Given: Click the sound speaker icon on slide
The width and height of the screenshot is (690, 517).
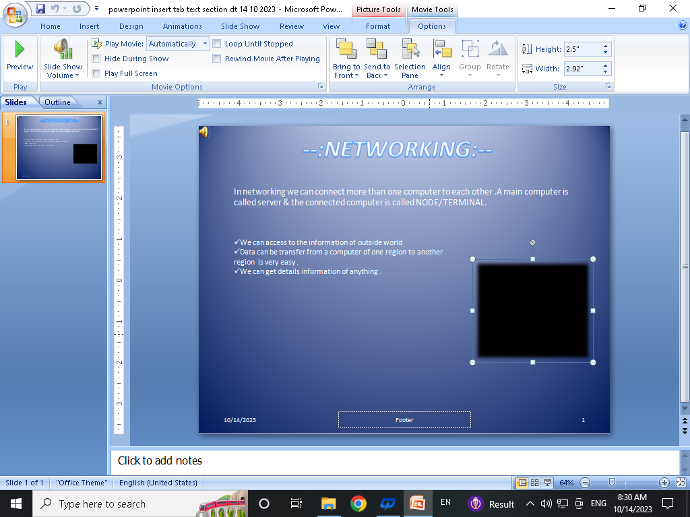Looking at the screenshot, I should coord(203,132).
